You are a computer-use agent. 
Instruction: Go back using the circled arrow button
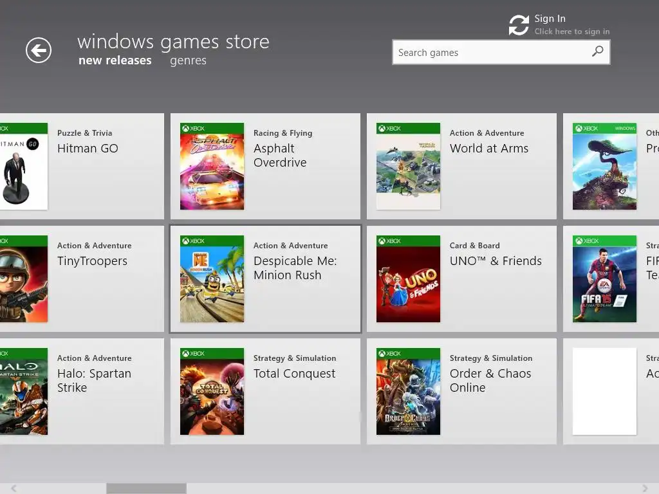click(38, 50)
